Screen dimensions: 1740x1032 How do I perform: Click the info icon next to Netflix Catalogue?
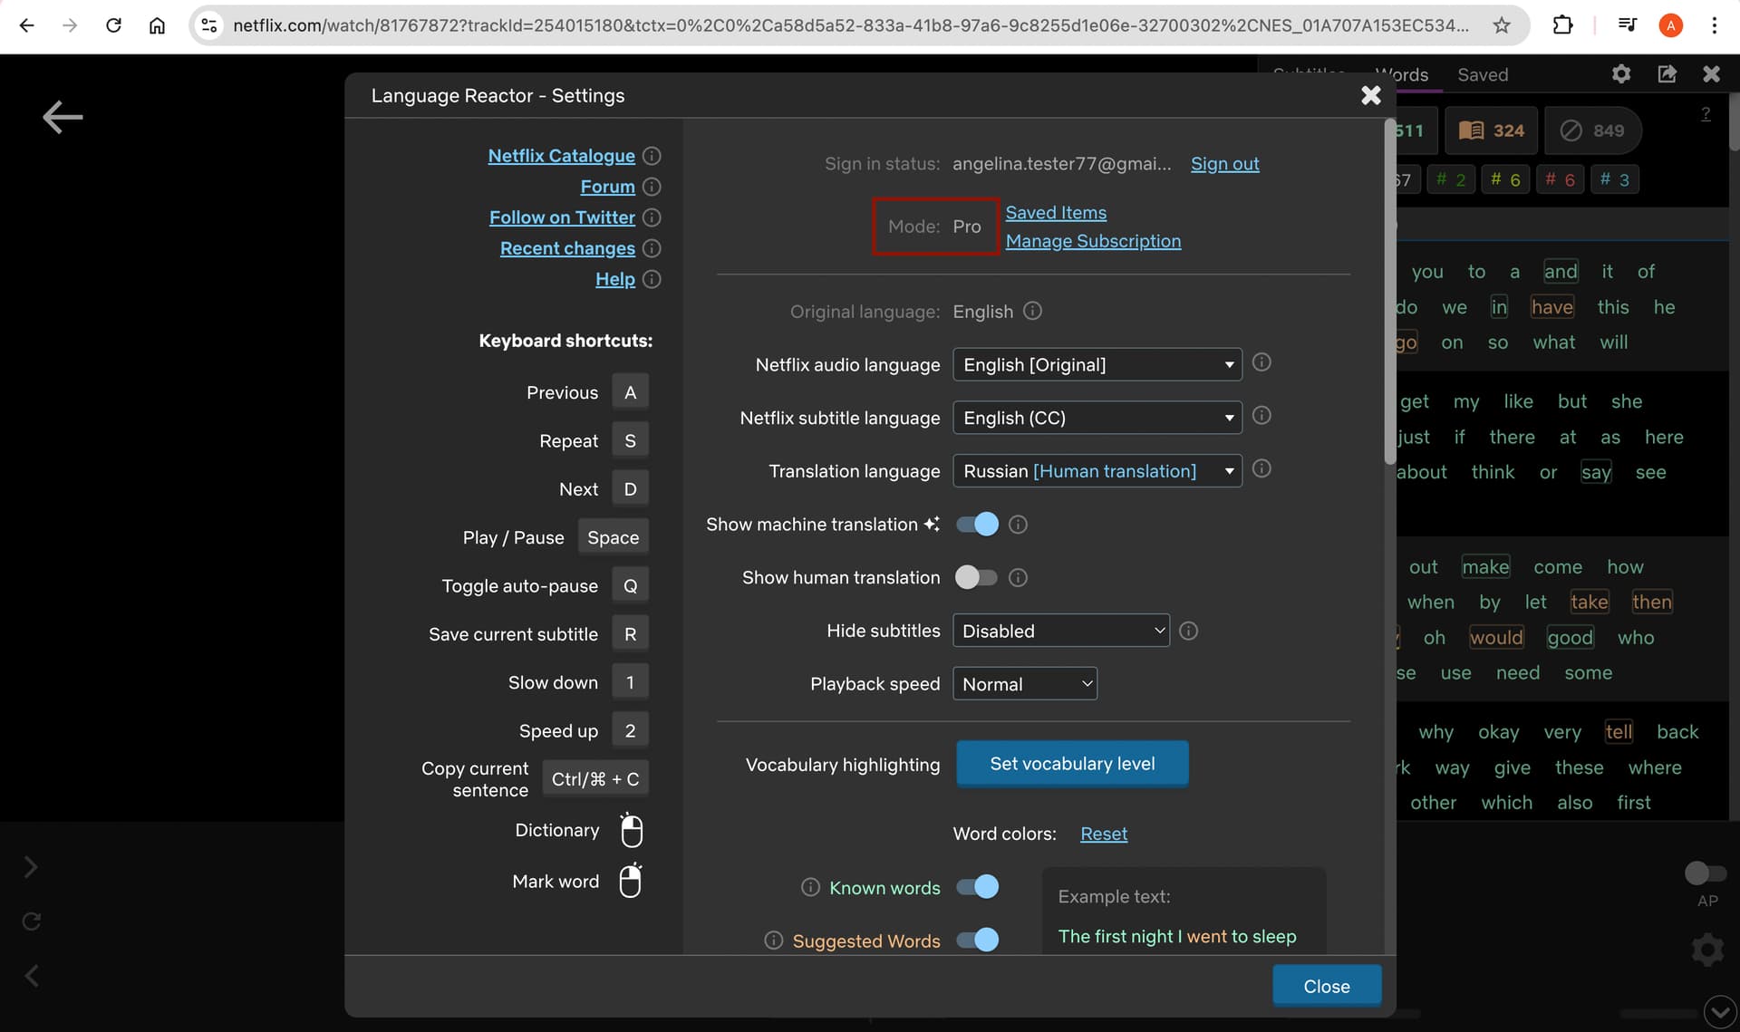point(651,156)
